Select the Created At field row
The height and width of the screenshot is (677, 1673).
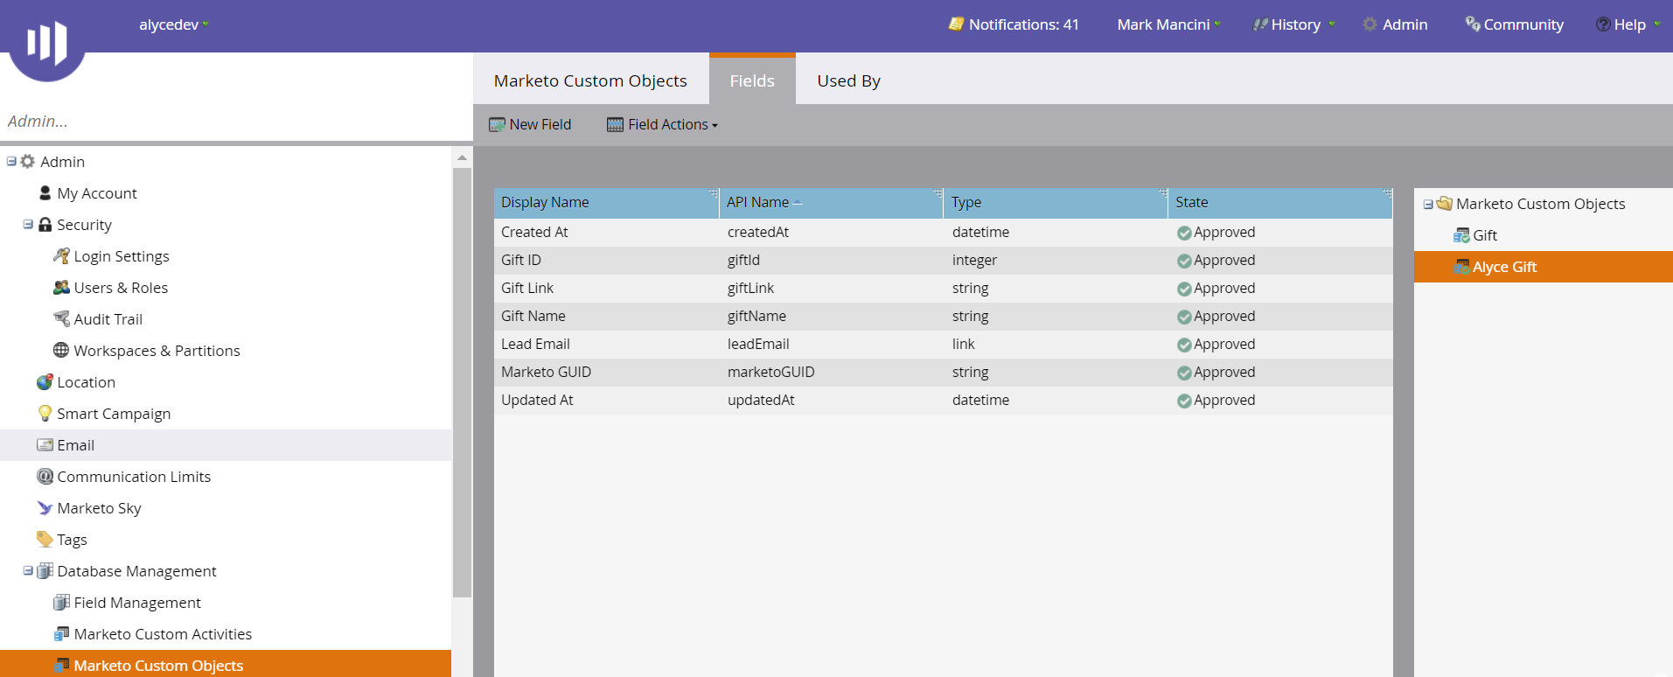pyautogui.click(x=943, y=232)
